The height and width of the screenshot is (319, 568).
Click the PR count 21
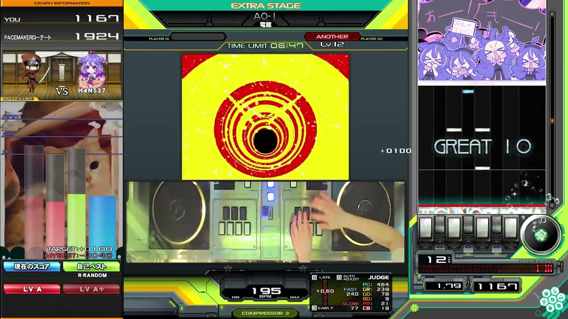pyautogui.click(x=385, y=303)
